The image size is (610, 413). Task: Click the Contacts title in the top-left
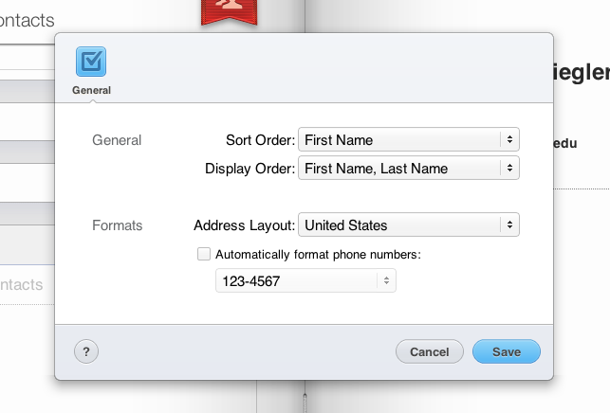[27, 20]
